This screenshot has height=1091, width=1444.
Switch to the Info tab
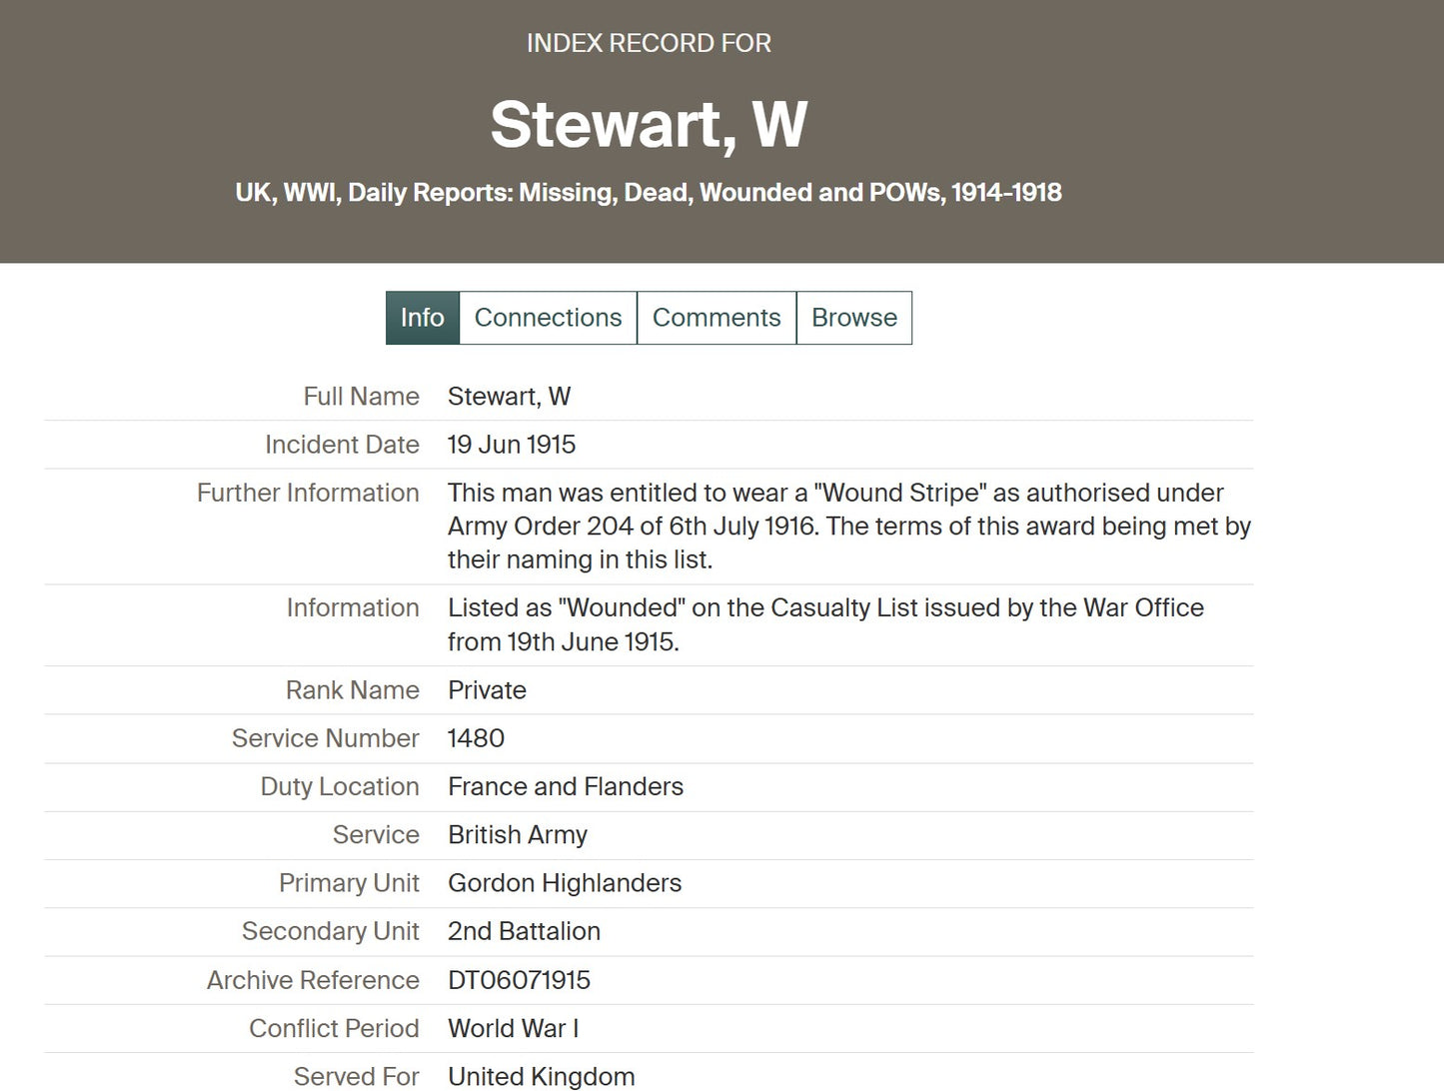tap(422, 318)
